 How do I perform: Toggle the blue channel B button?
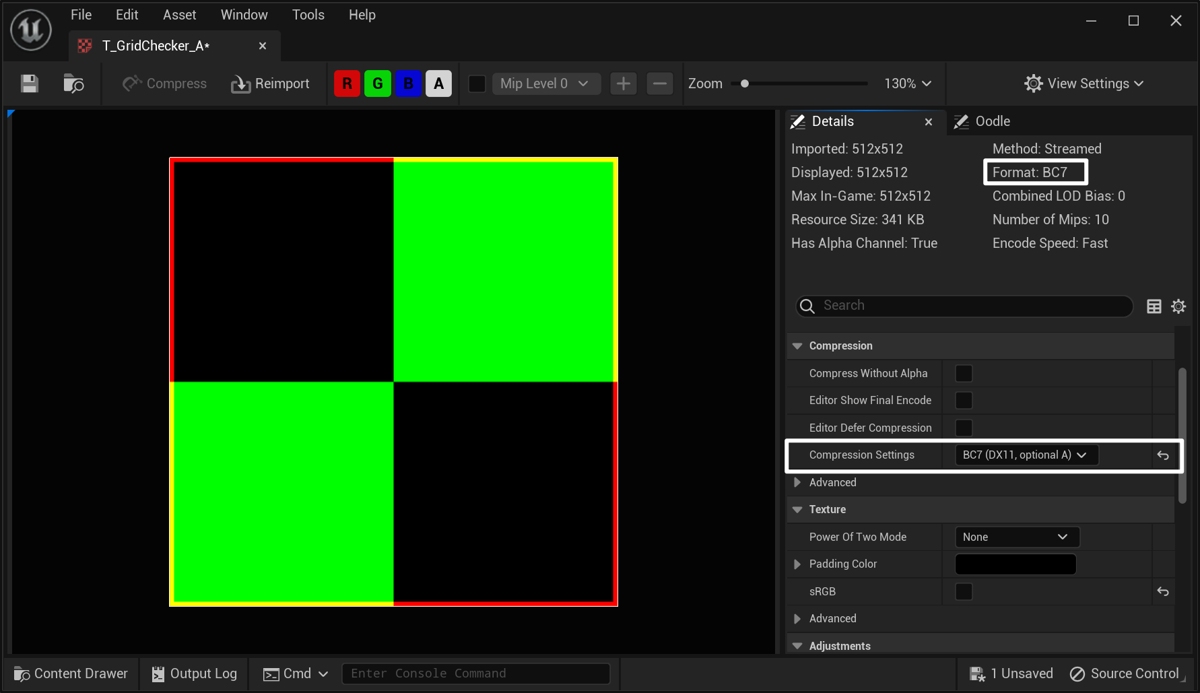408,84
